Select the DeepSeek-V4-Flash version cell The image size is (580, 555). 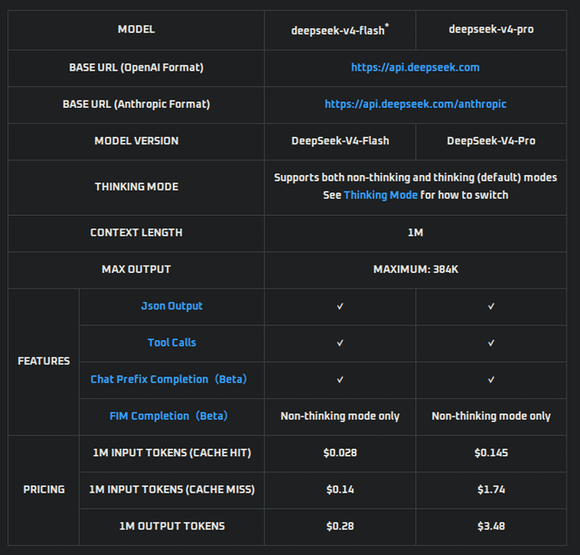[340, 141]
